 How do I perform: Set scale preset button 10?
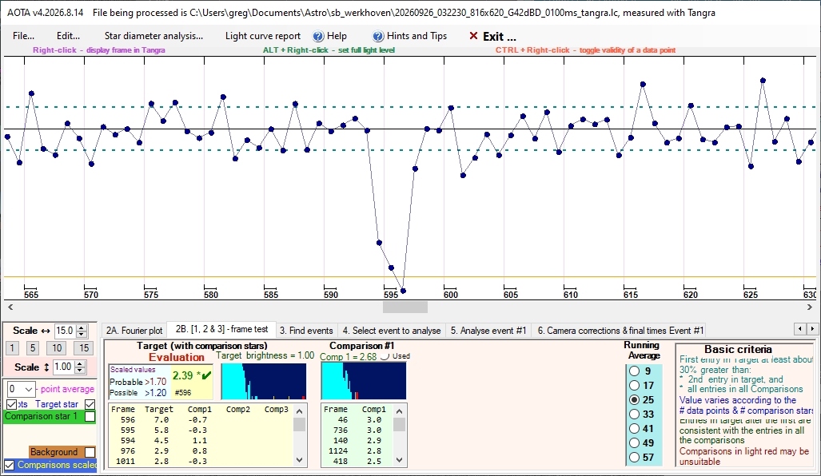[x=57, y=348]
